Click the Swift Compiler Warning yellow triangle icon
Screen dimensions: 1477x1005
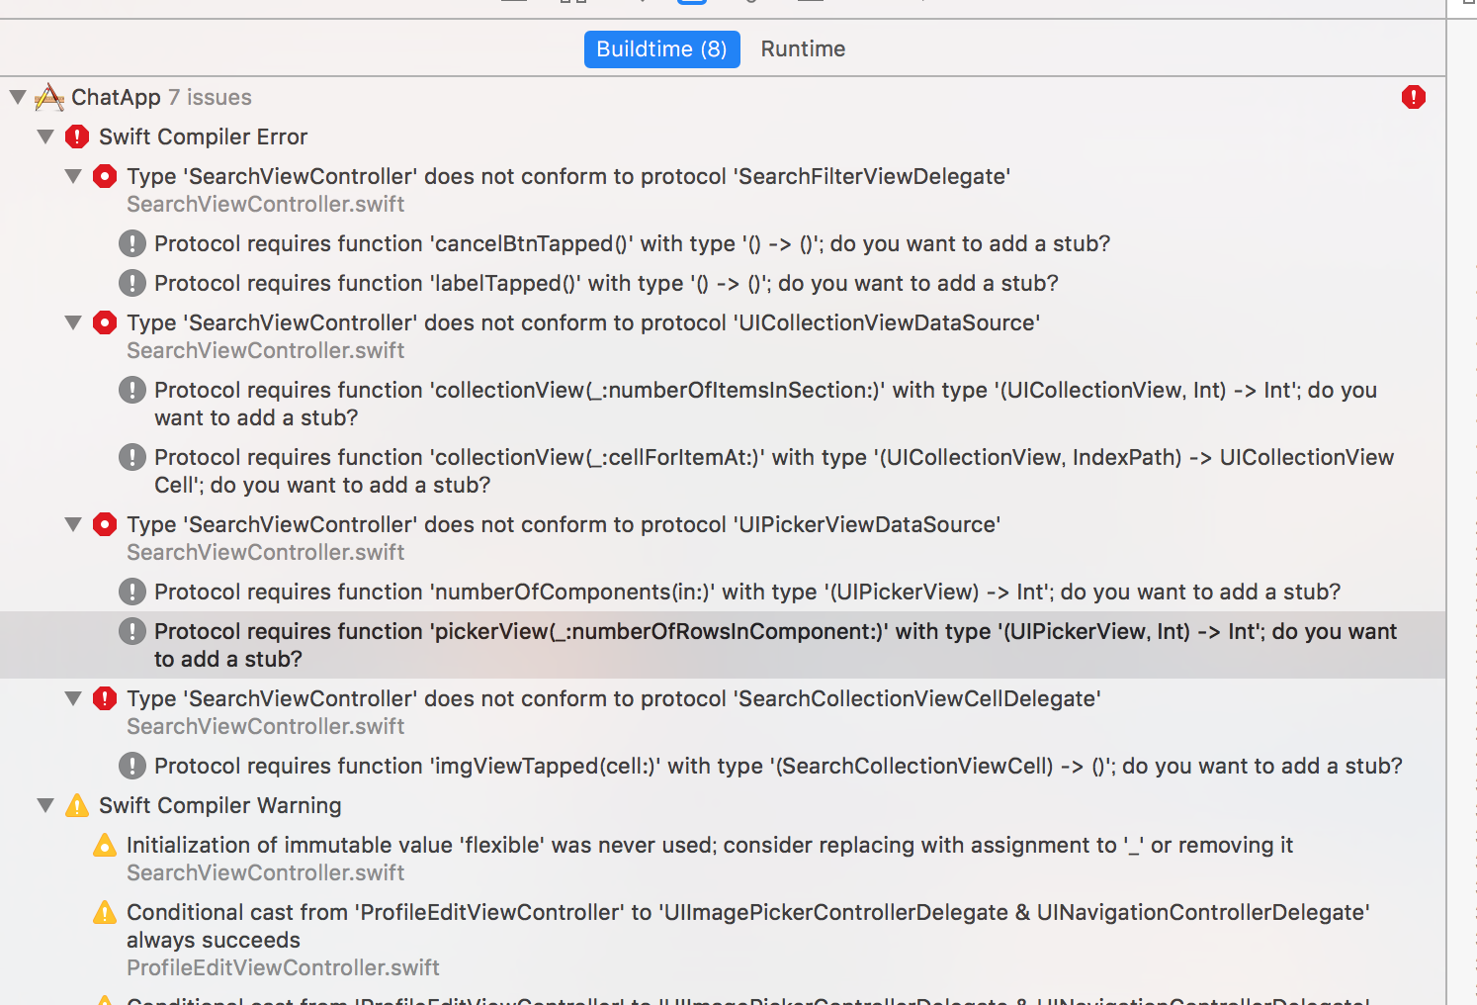tap(77, 805)
